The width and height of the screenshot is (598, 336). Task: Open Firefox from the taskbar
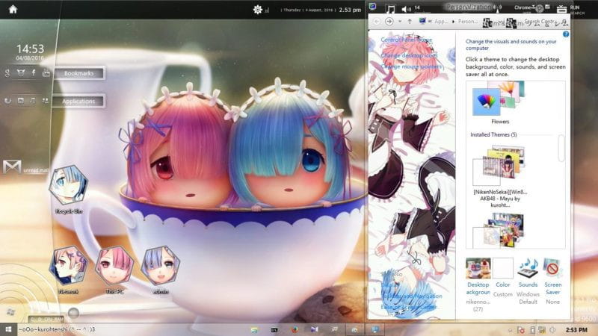(295, 329)
